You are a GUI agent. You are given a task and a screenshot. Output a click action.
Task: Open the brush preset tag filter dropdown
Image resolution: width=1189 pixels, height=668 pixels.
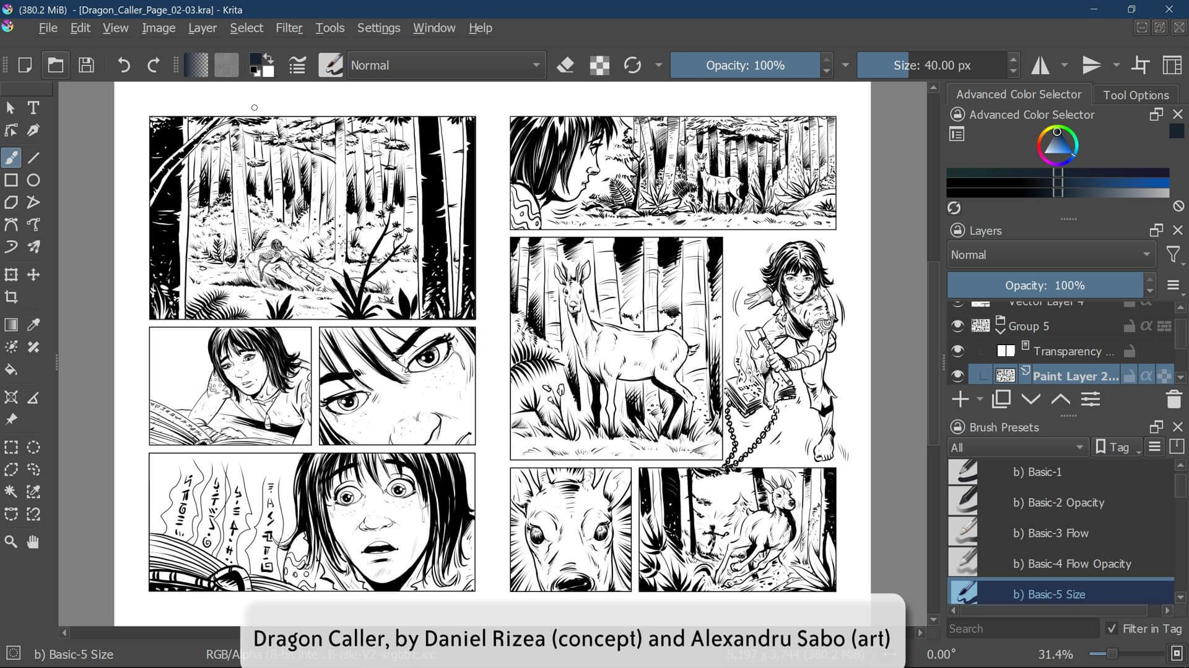tap(1017, 447)
